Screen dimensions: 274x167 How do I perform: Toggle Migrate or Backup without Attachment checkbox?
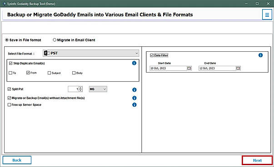(9, 98)
